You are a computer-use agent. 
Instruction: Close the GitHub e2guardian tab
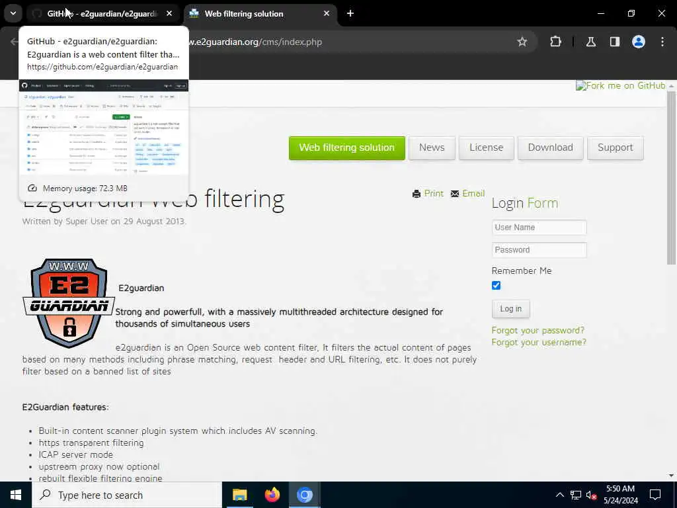click(x=169, y=13)
